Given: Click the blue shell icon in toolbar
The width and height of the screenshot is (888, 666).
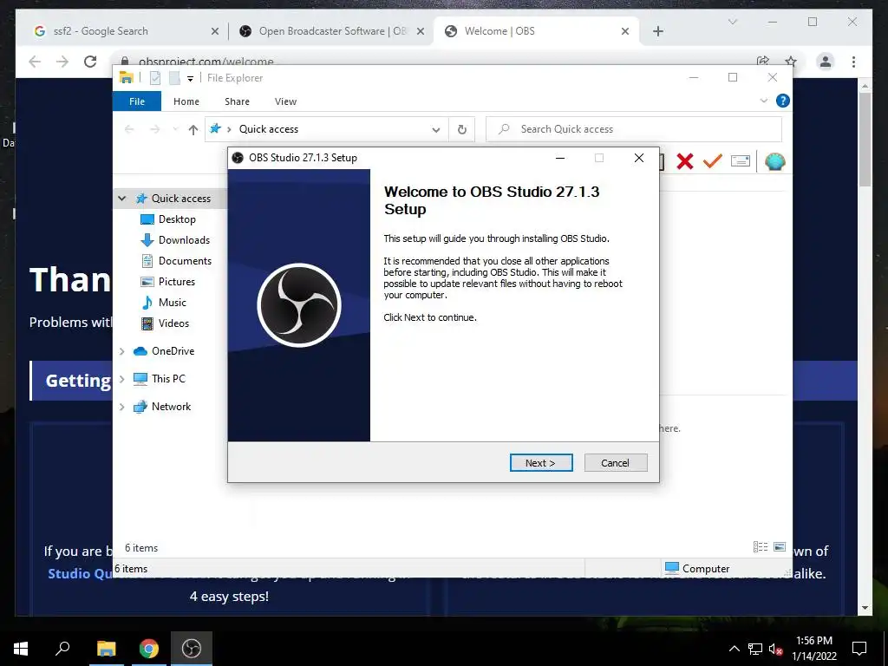Looking at the screenshot, I should tap(774, 161).
